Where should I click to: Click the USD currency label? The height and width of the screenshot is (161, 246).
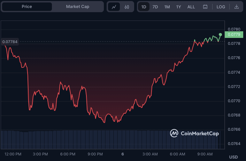pos(233,157)
